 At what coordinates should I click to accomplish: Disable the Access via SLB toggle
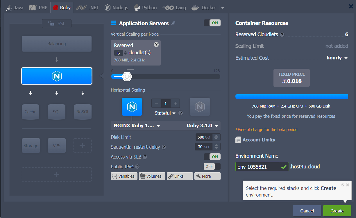pos(212,157)
